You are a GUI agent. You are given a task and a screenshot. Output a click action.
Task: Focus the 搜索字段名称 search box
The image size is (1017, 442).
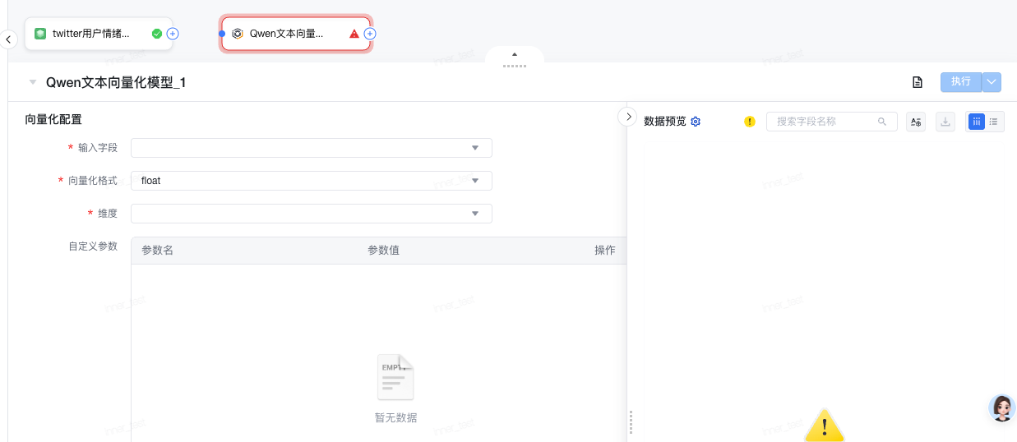(x=832, y=122)
